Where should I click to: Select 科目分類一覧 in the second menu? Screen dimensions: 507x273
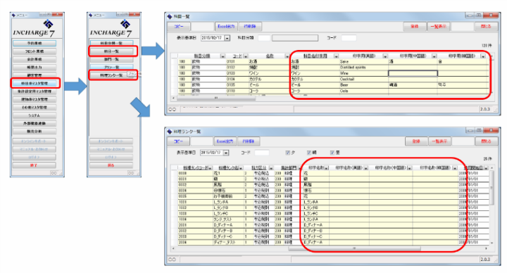click(x=111, y=44)
